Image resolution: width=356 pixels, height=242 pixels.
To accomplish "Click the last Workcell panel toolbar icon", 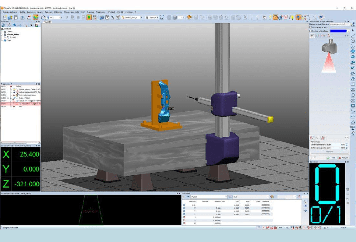I will (x=37, y=25).
